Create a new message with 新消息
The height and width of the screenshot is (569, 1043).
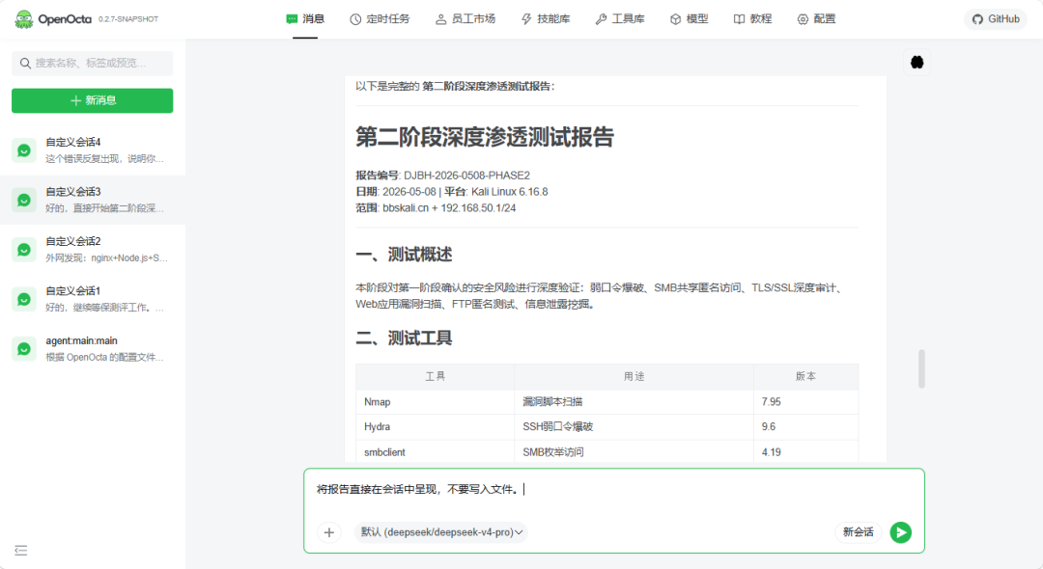(93, 100)
